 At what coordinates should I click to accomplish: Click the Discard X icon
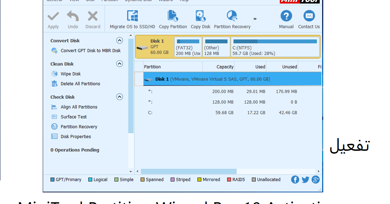[x=93, y=16]
